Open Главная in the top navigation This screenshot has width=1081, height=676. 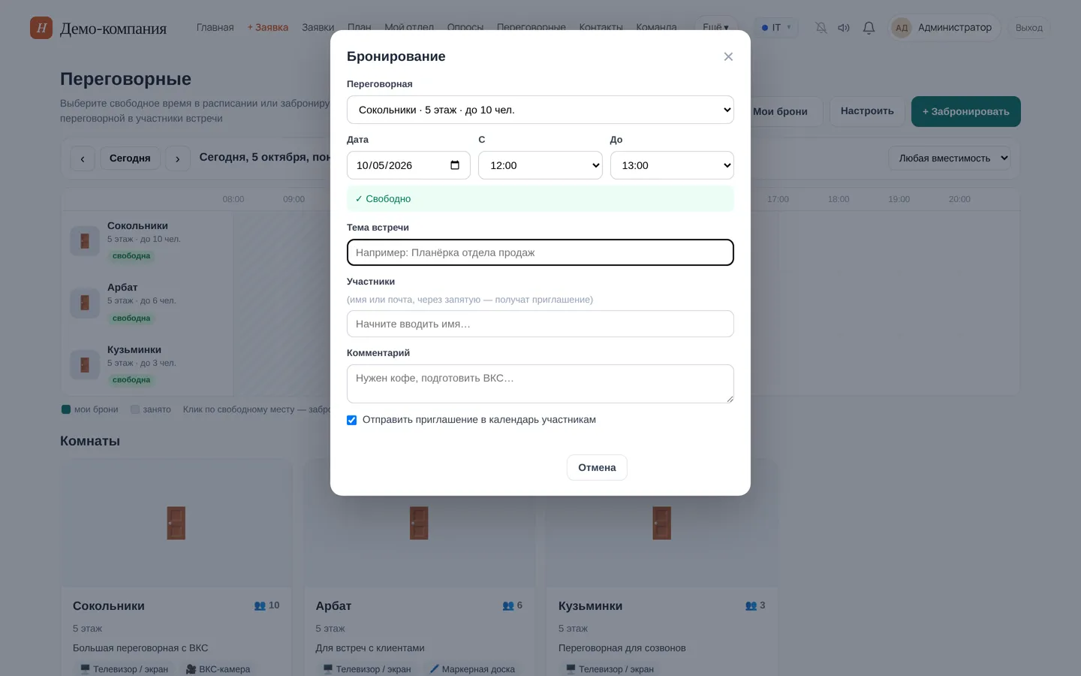click(x=215, y=28)
